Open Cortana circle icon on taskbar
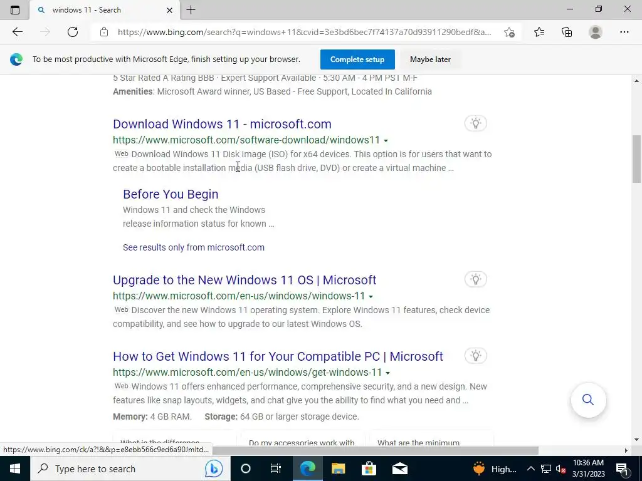 click(x=246, y=468)
